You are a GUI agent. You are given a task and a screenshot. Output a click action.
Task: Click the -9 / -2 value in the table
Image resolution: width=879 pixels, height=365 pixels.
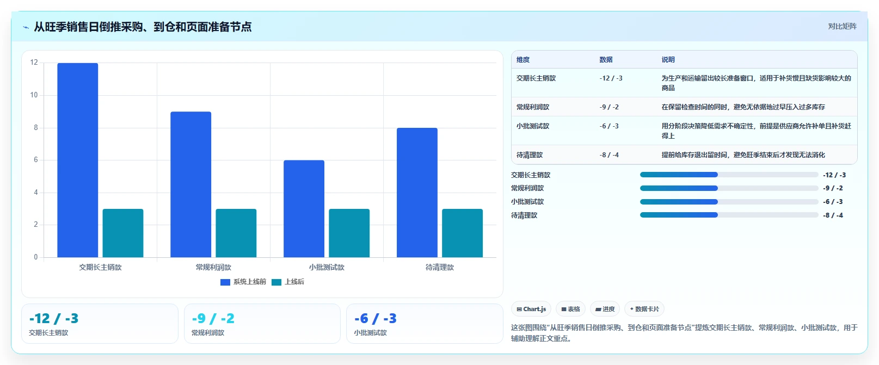tap(610, 107)
